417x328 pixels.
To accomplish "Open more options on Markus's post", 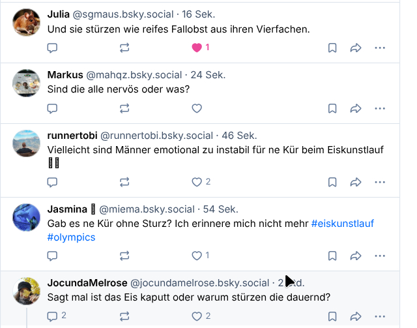I will (380, 108).
